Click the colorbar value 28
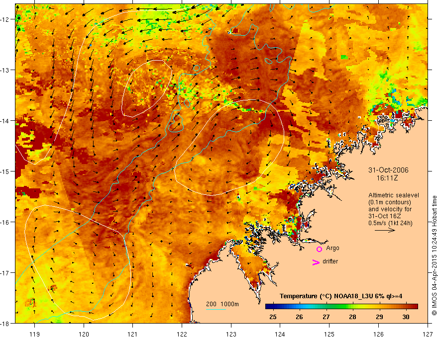Viewport: 438px width, 338px height. tap(352, 317)
